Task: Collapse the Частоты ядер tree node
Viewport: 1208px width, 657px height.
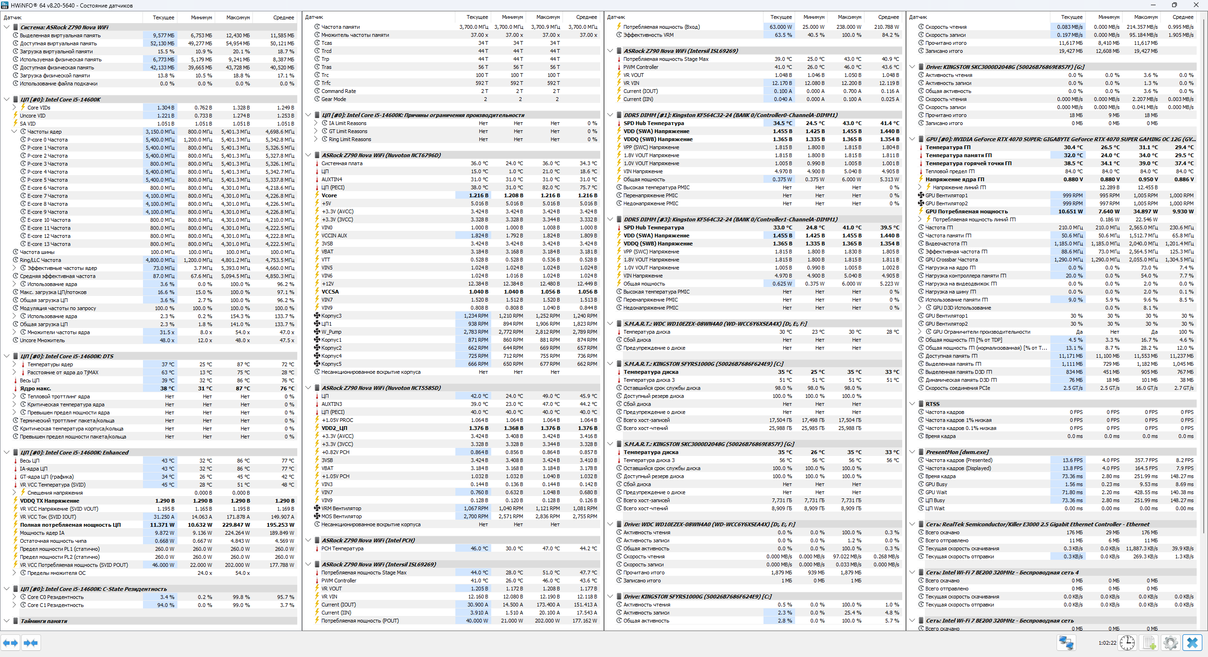Action: coord(14,132)
